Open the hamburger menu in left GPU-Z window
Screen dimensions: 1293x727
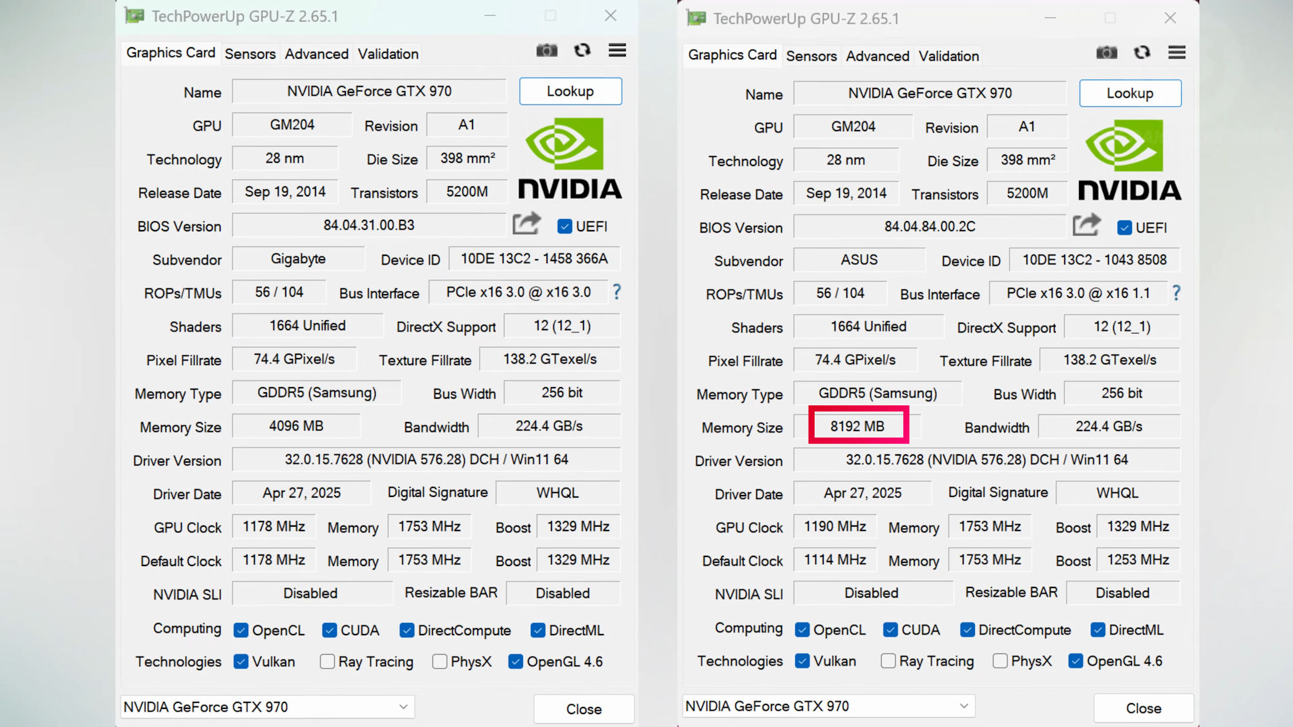click(617, 50)
